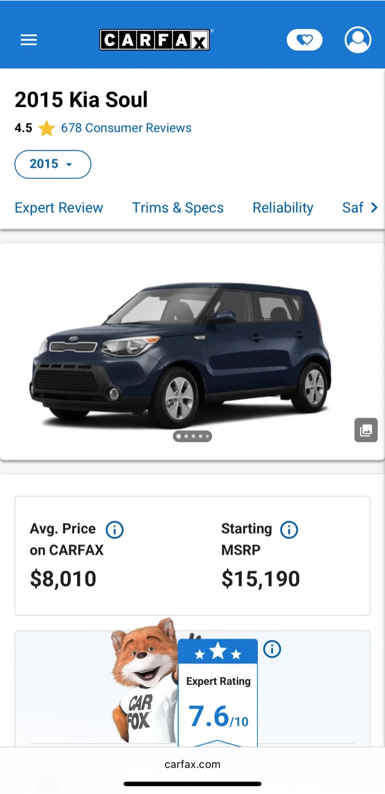Viewport: 385px width, 794px height.
Task: Show info about the Expert Rating
Action: point(272,649)
